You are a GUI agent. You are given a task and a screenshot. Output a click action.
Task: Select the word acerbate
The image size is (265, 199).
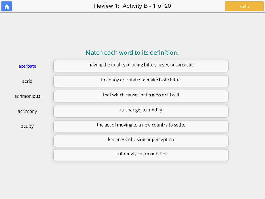[27, 66]
